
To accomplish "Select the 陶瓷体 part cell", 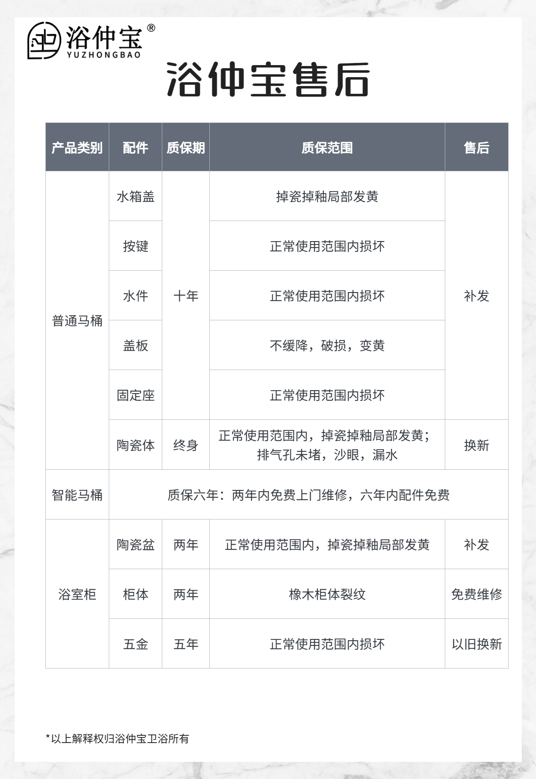I will 135,445.
